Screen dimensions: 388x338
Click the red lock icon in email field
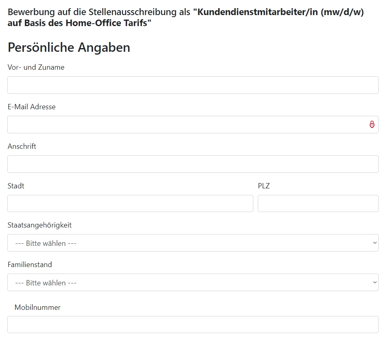372,124
